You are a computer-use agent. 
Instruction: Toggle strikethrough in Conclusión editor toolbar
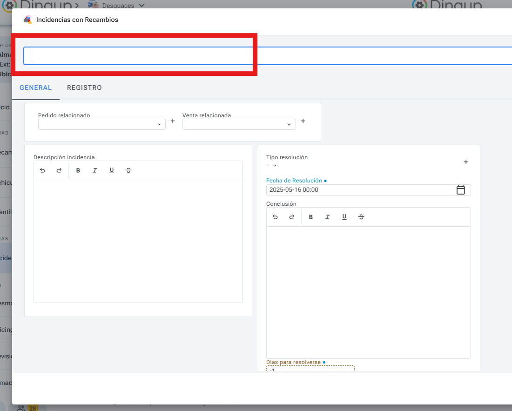click(361, 217)
